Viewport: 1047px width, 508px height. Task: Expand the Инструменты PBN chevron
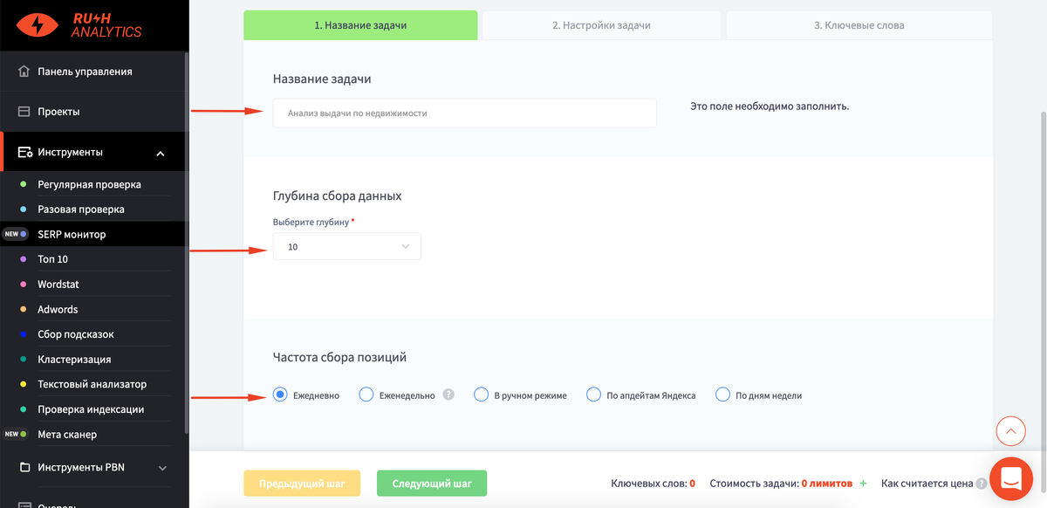click(162, 468)
